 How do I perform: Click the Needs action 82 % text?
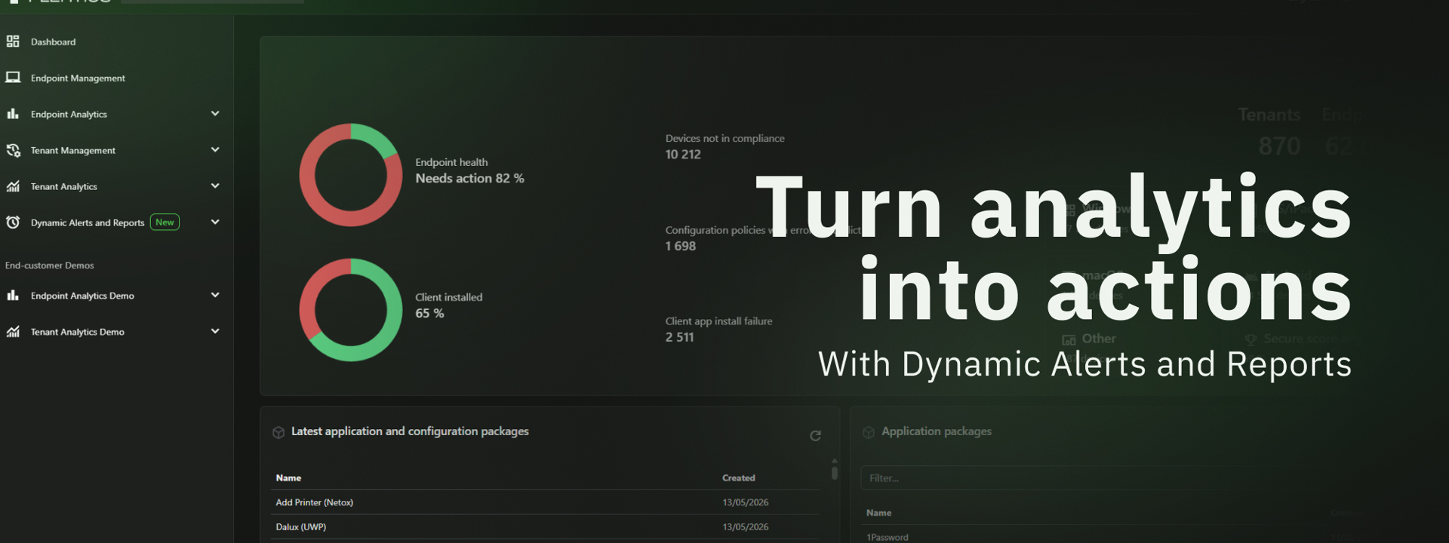click(x=469, y=179)
